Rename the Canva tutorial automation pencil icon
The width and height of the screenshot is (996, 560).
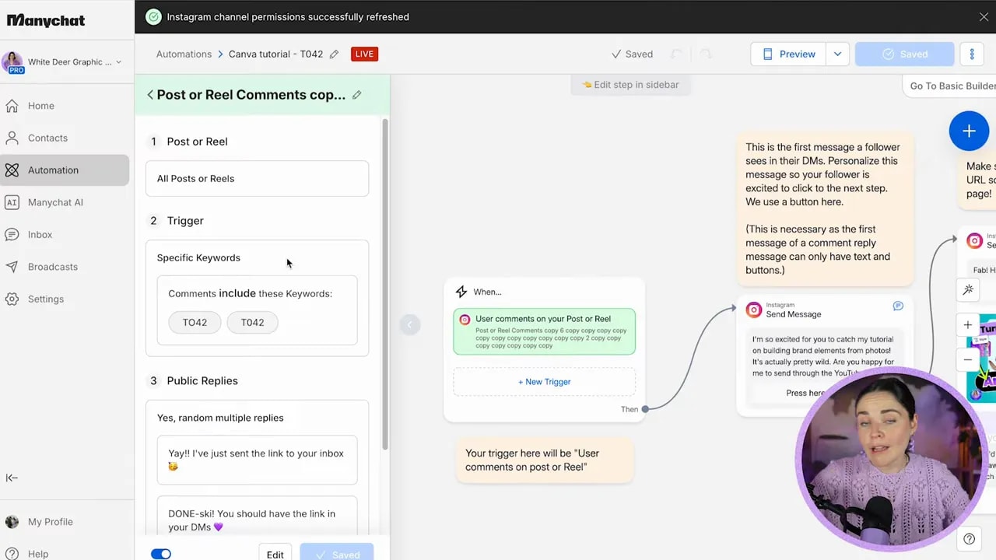point(334,54)
